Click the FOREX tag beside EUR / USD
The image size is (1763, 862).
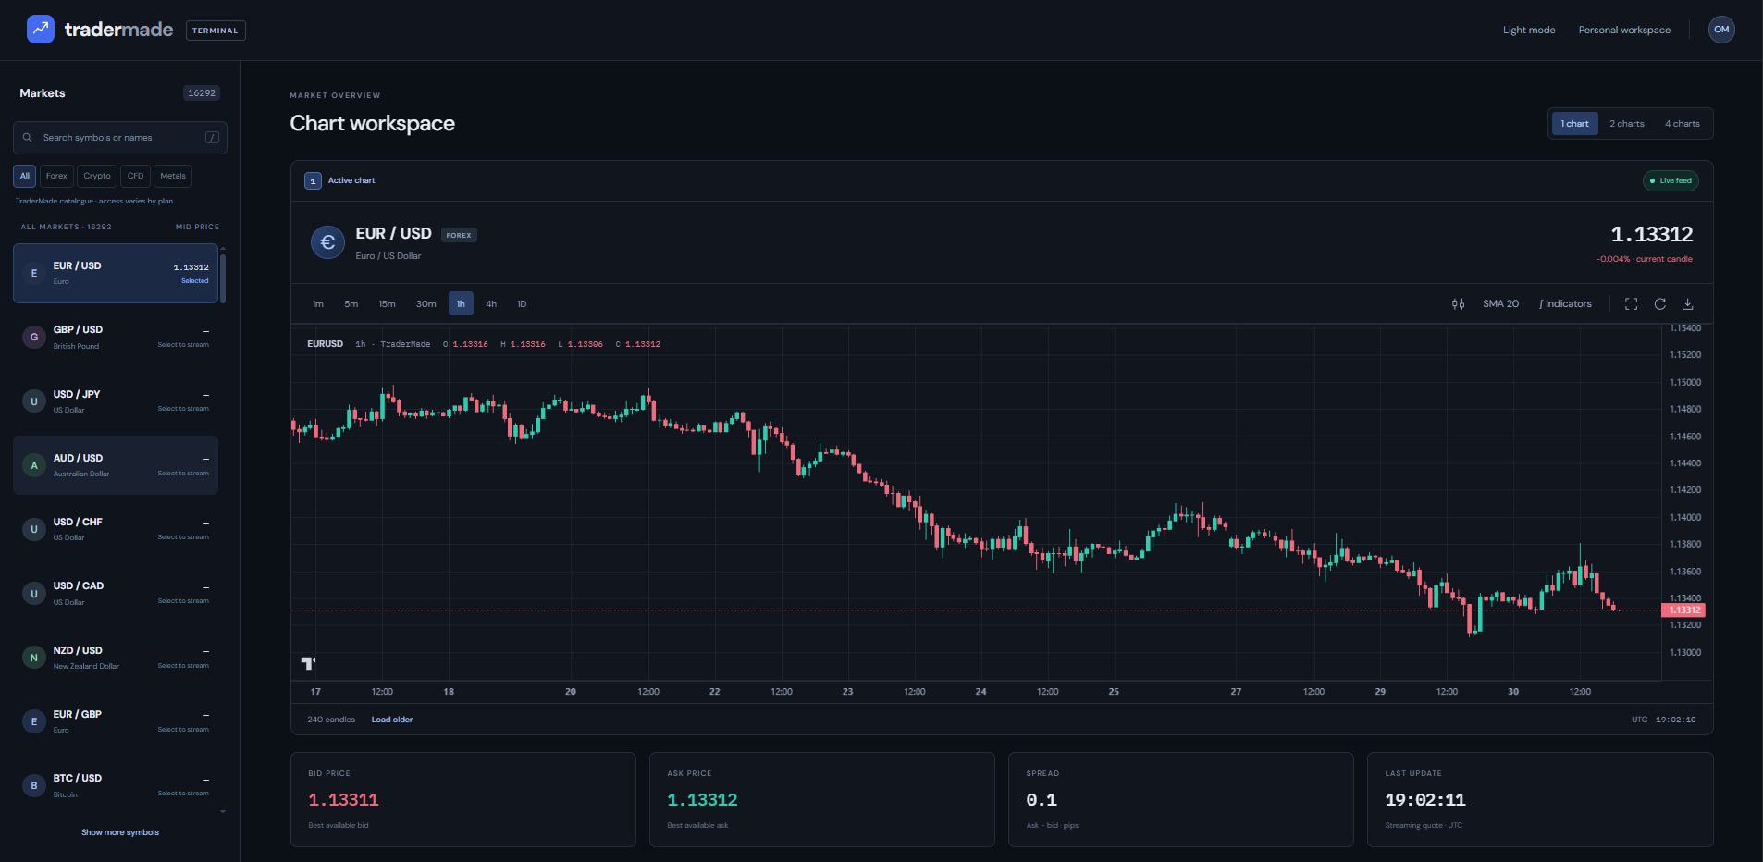459,235
